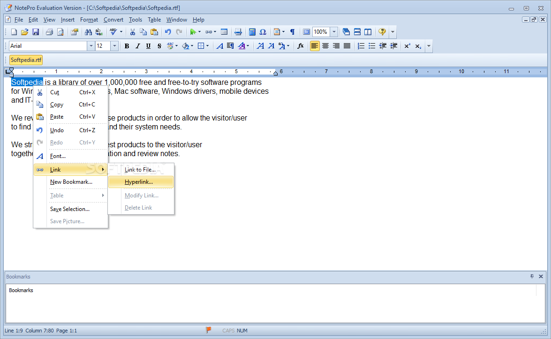Open document properties icon
Viewport: 551px width, 339px height.
75,32
